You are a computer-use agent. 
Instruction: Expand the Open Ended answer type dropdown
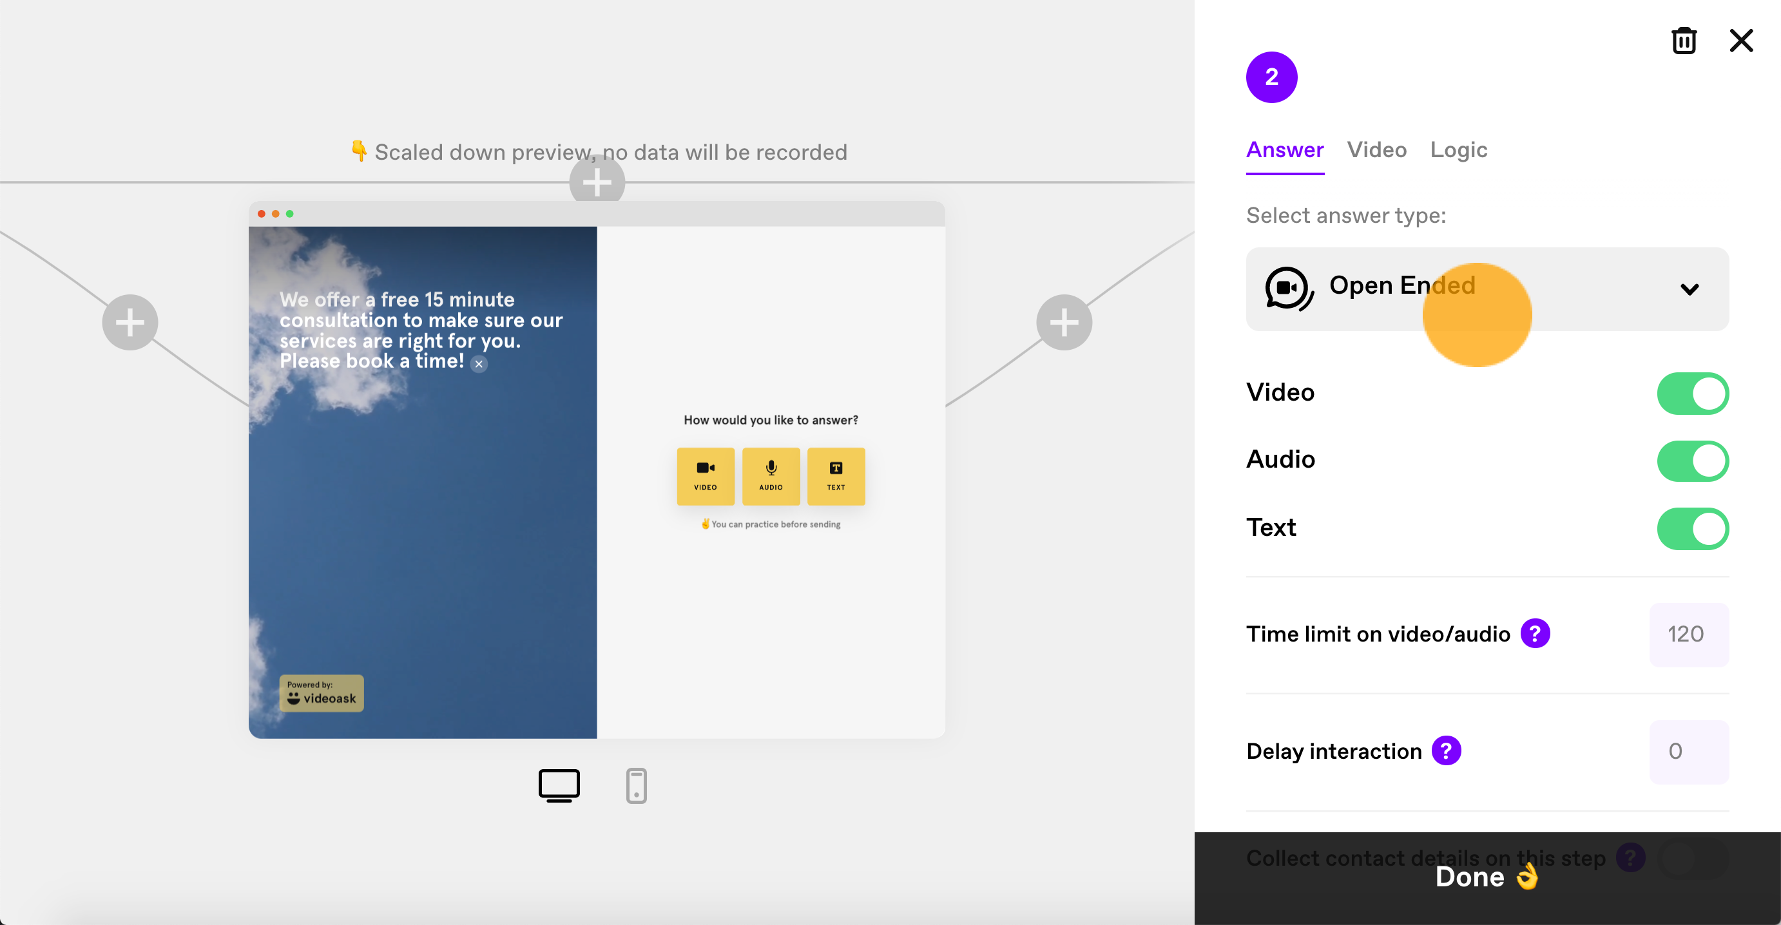click(1487, 289)
